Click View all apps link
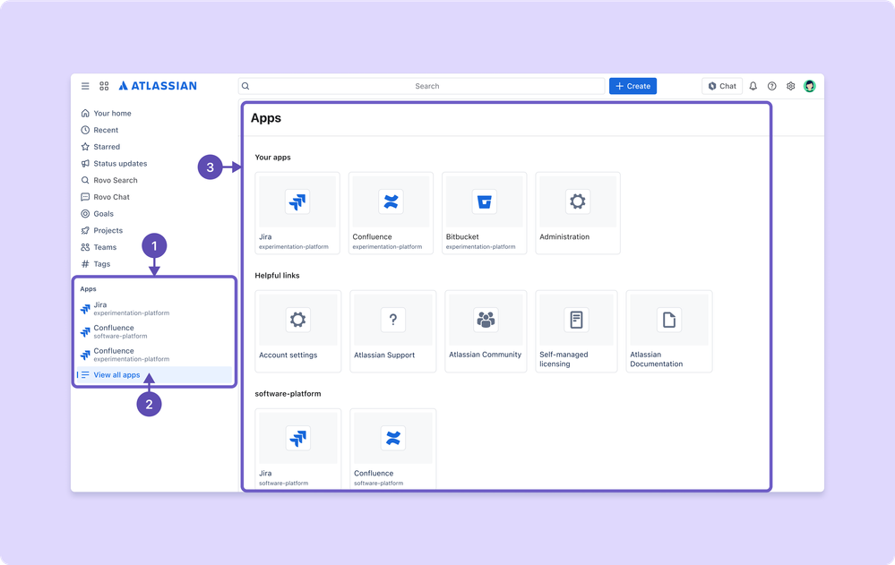This screenshot has width=895, height=565. click(154, 375)
